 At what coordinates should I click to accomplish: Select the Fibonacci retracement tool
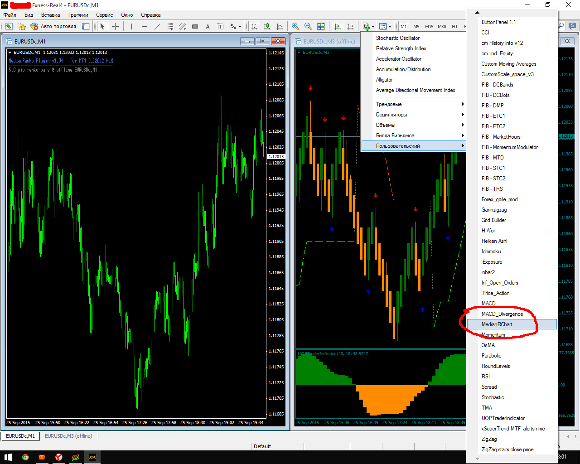169,26
